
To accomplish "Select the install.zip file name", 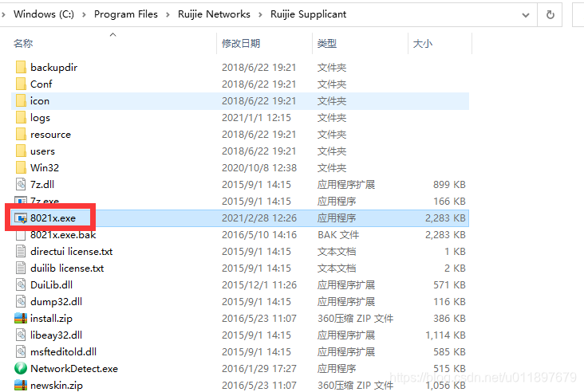I will 51,319.
